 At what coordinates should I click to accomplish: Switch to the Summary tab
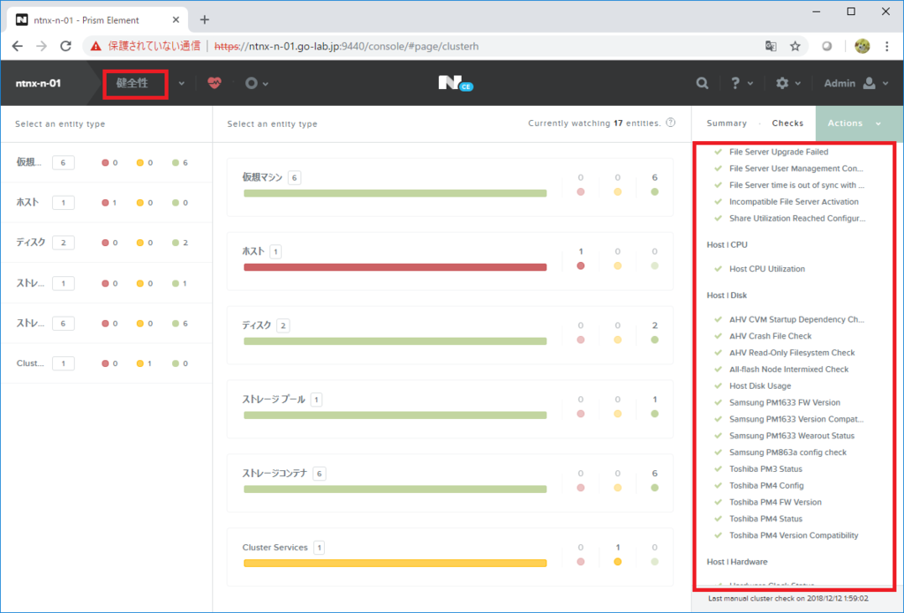727,123
